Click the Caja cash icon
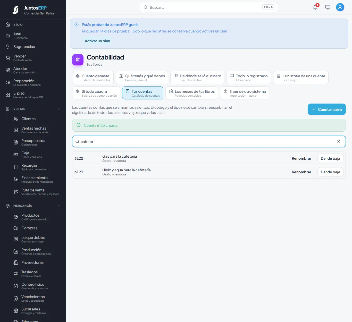Image resolution: width=352 pixels, height=322 pixels. coord(16,155)
